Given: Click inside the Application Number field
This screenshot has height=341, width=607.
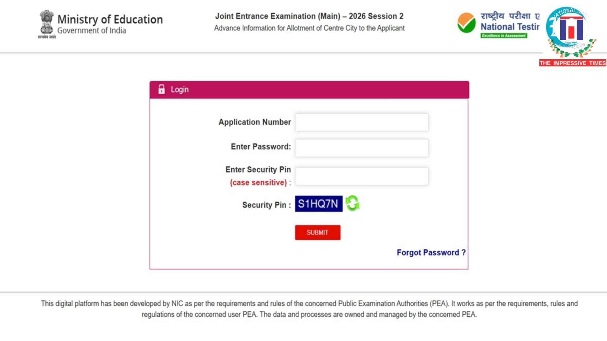Looking at the screenshot, I should pos(361,122).
